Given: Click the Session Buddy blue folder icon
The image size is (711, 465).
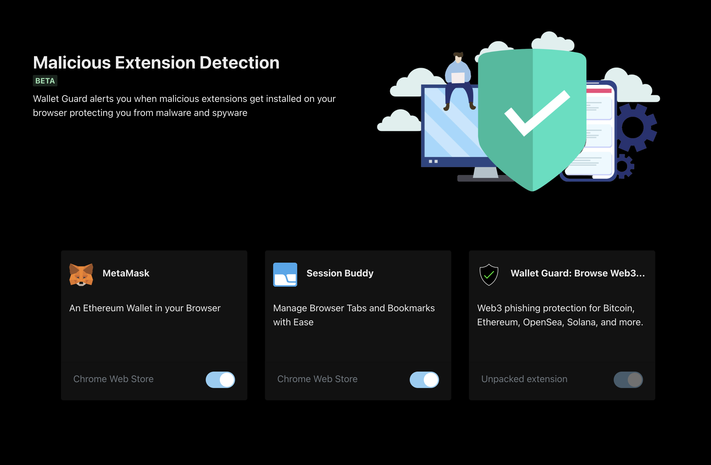Looking at the screenshot, I should (285, 275).
